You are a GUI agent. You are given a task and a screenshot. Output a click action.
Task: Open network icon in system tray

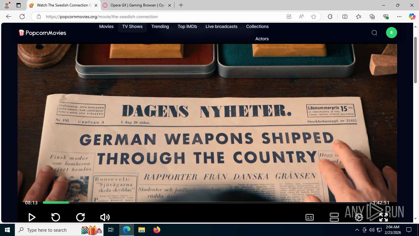click(379, 230)
